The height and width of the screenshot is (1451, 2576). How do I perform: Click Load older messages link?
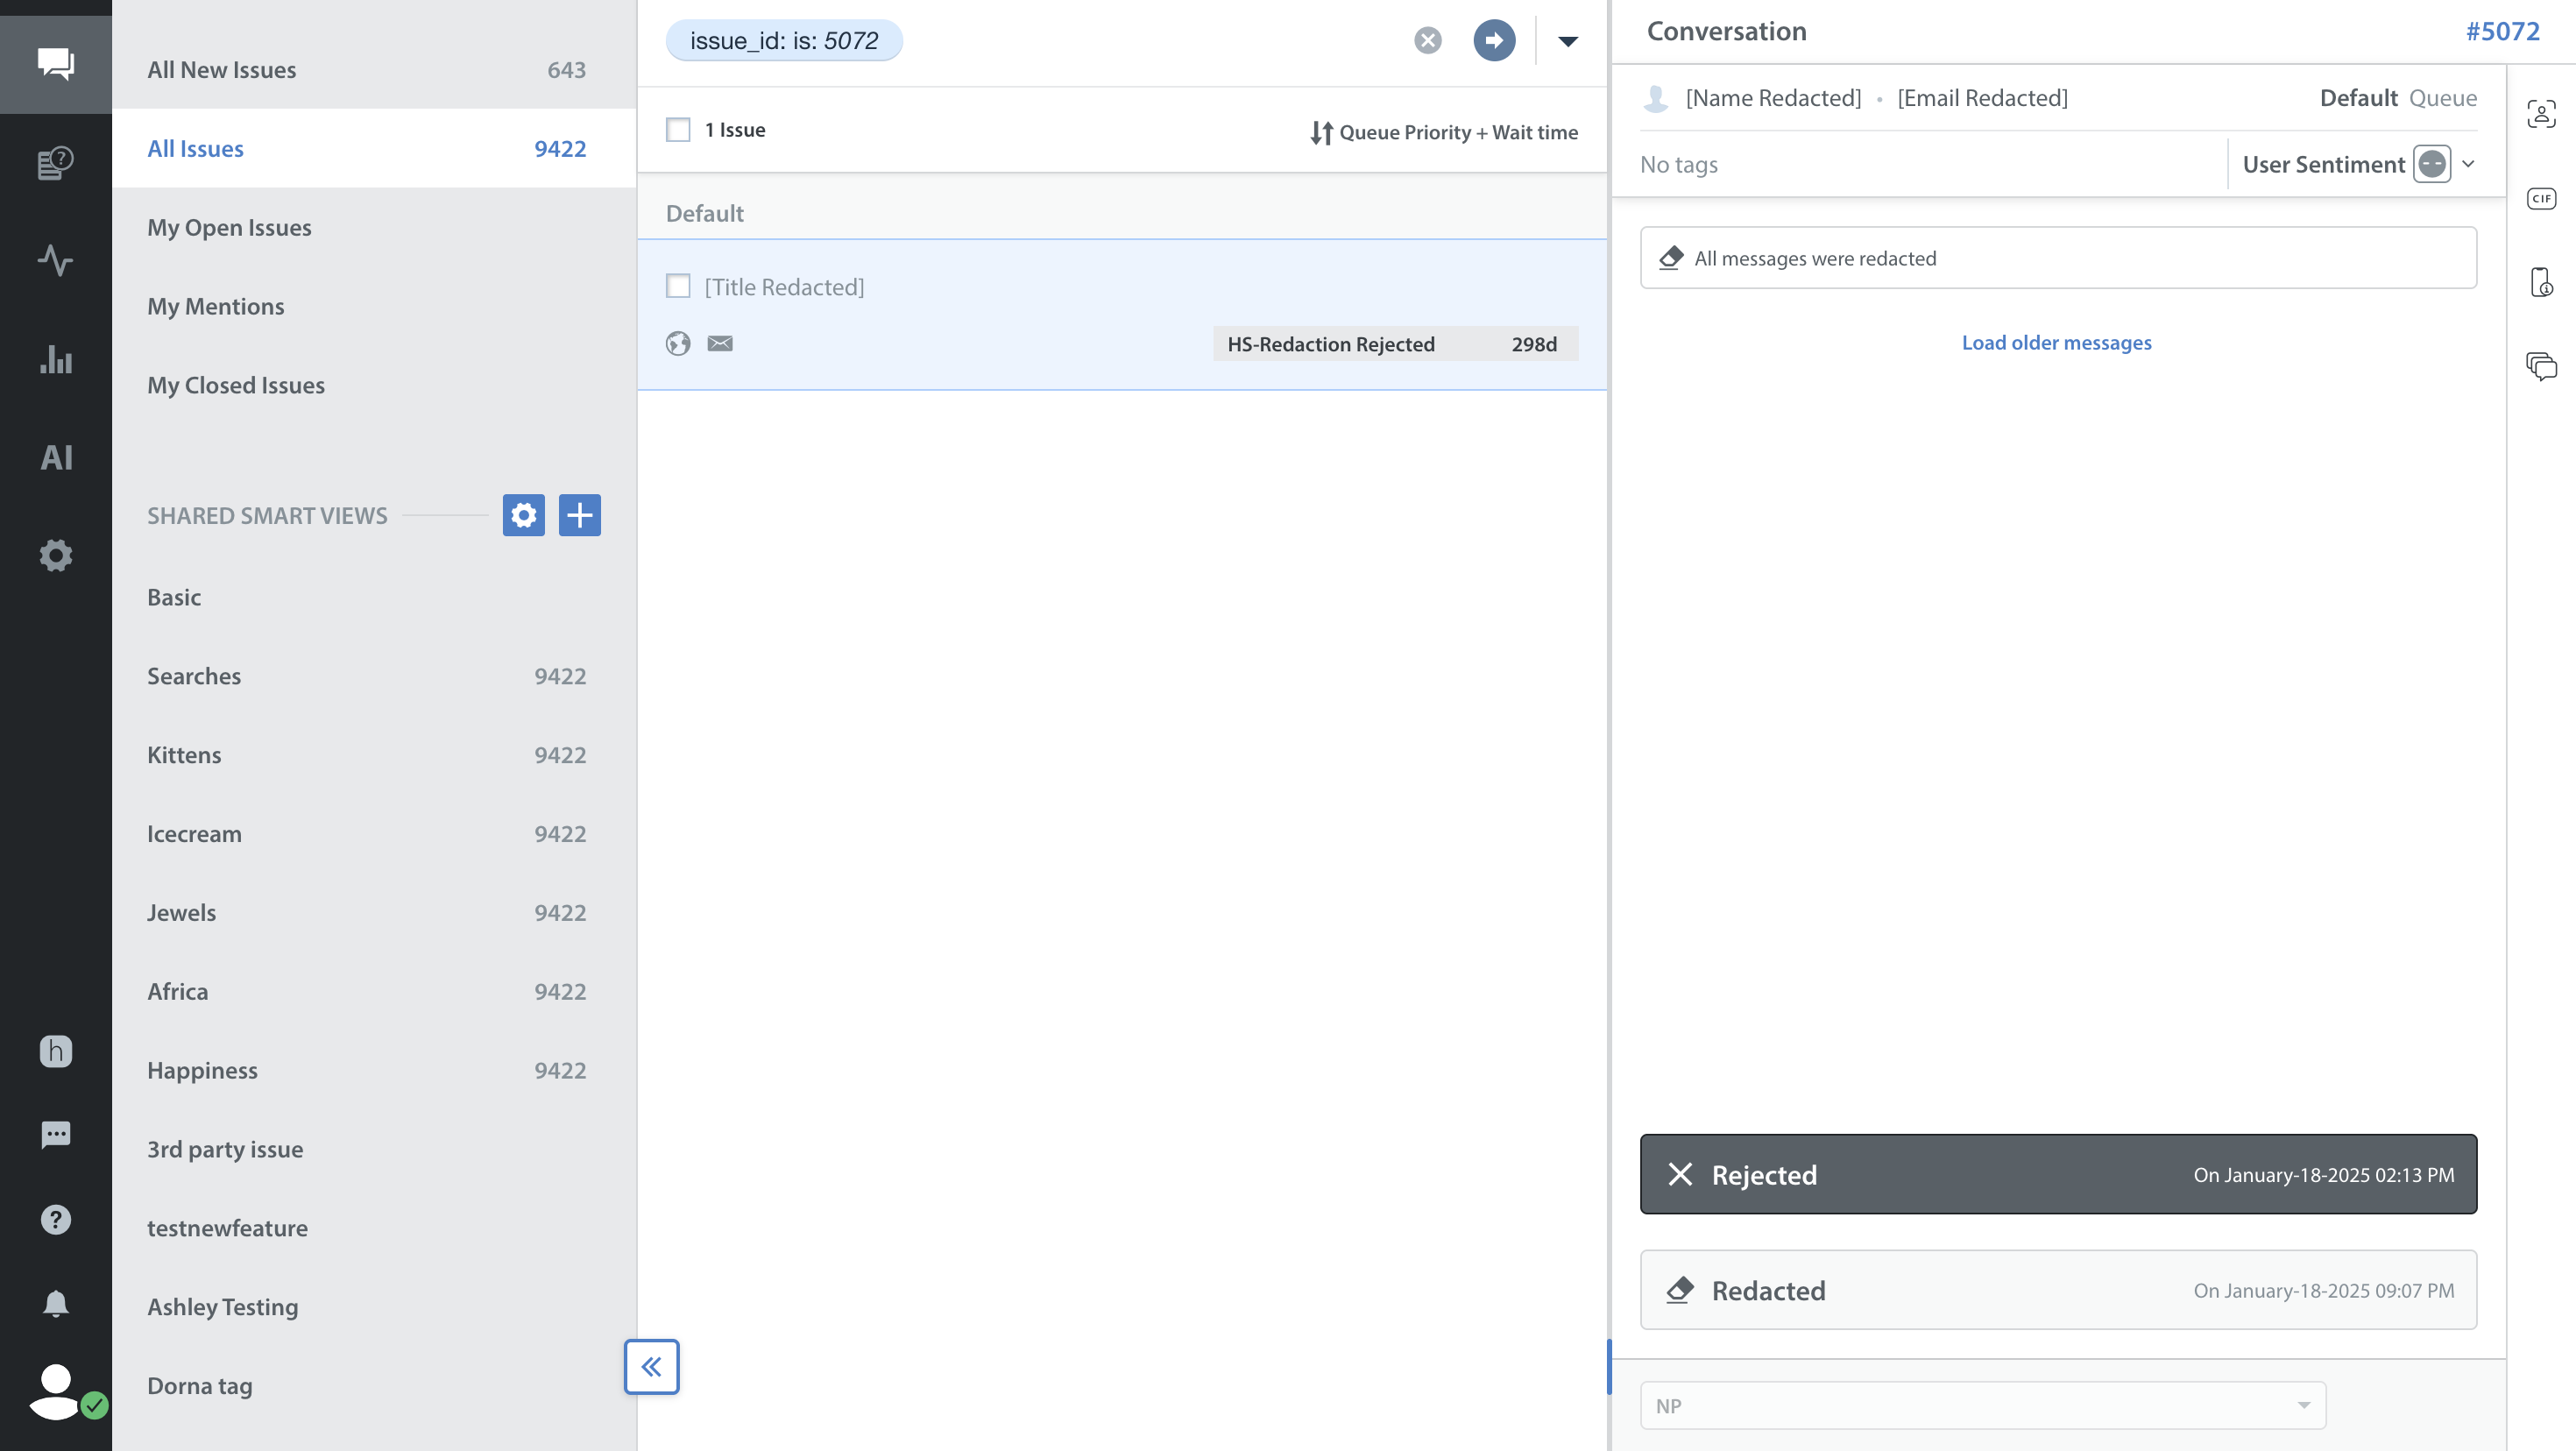2056,342
